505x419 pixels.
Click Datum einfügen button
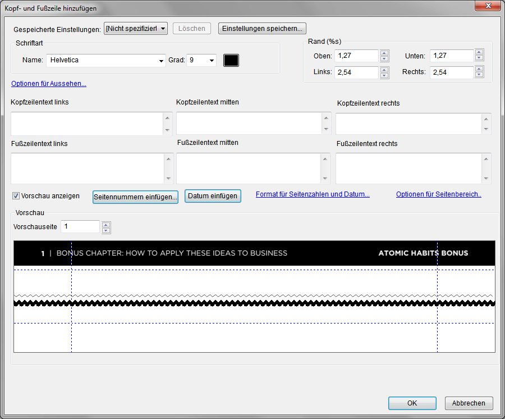pyautogui.click(x=213, y=196)
